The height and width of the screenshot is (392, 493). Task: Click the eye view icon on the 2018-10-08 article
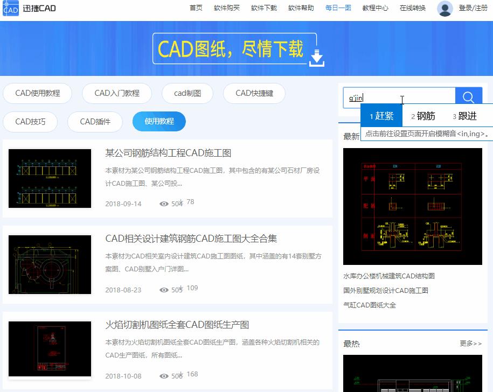pyautogui.click(x=164, y=376)
